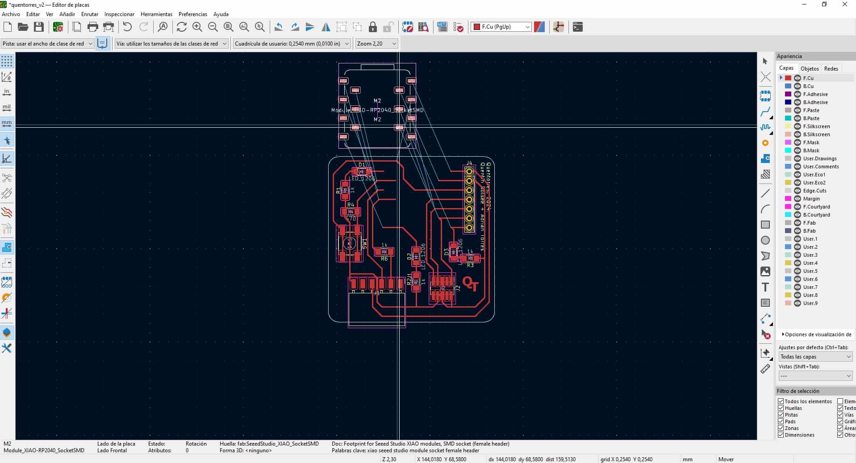Click the Refresh view icon
856x463 pixels.
181,27
